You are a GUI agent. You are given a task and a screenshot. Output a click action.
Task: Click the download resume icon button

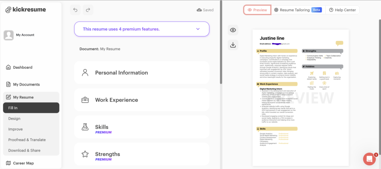click(233, 45)
